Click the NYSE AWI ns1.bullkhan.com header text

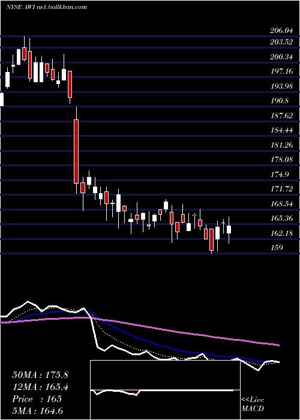coord(46,7)
